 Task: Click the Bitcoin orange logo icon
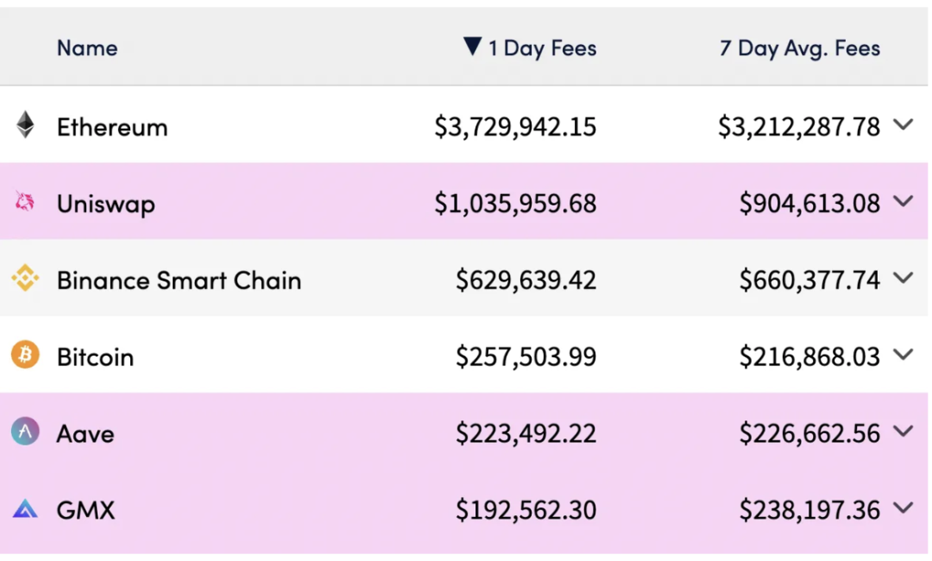pos(25,355)
